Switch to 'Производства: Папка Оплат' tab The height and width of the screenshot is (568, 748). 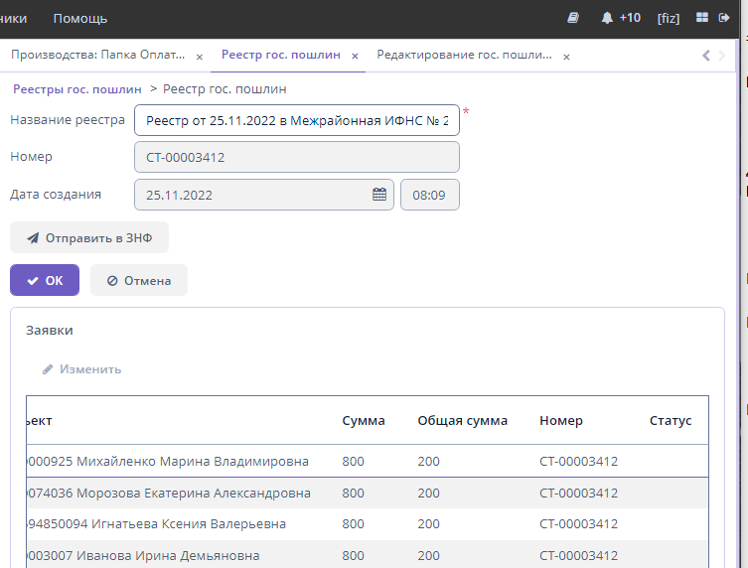[97, 56]
